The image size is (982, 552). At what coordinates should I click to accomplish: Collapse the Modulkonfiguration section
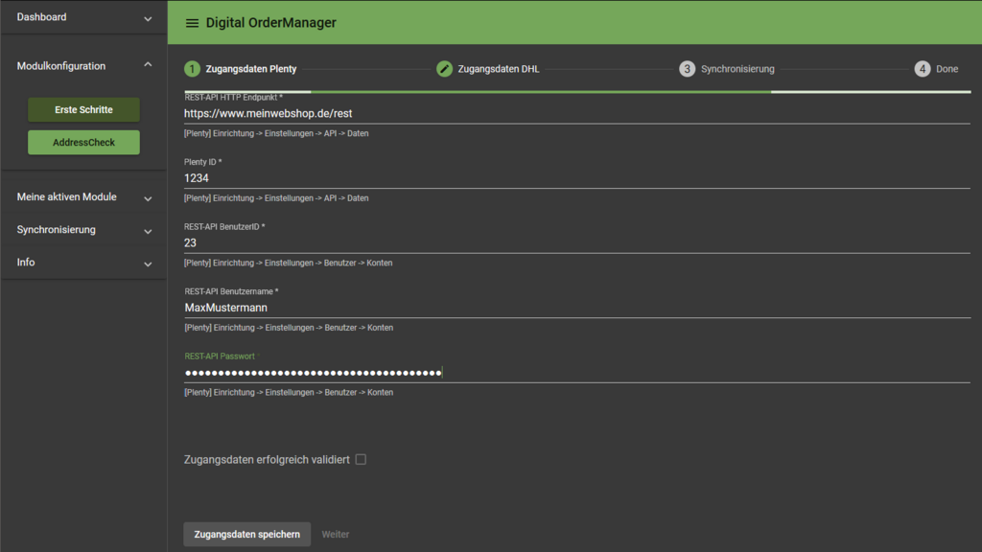pyautogui.click(x=148, y=65)
